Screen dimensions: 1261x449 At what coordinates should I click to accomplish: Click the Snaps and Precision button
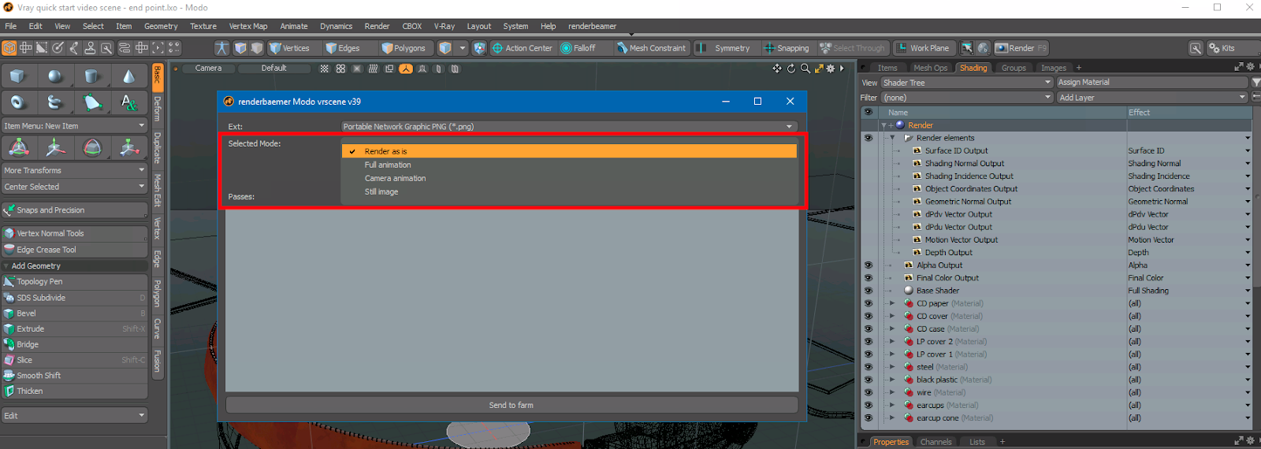[x=74, y=210]
